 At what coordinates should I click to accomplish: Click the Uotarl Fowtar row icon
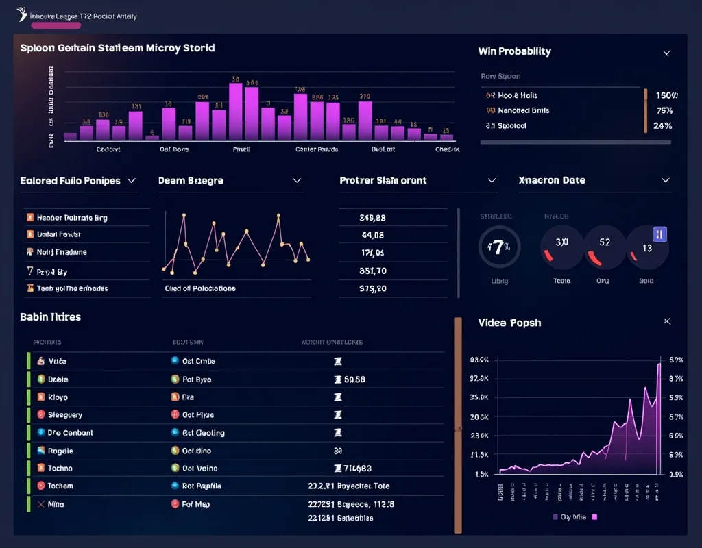pos(30,234)
